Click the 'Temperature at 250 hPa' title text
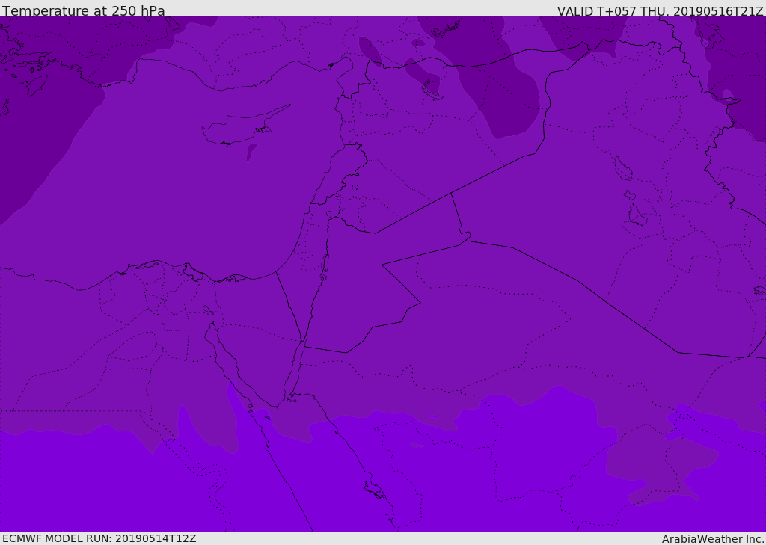The height and width of the screenshot is (545, 766). click(x=84, y=10)
